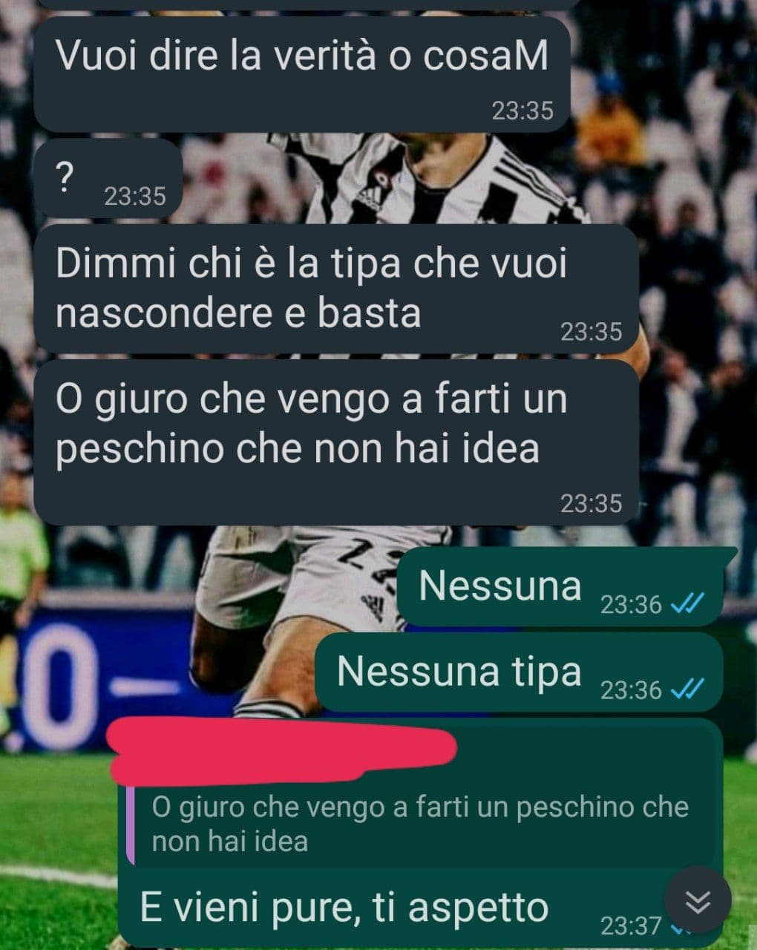Tap timestamp 23:35 under 'peschino che non hai idea'
Viewport: 757px width, 950px height.
(x=591, y=503)
